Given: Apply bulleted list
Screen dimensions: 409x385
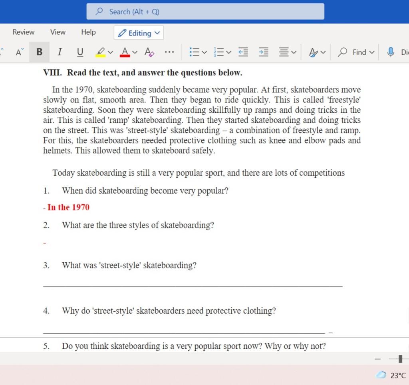Looking at the screenshot, I should click(x=194, y=52).
